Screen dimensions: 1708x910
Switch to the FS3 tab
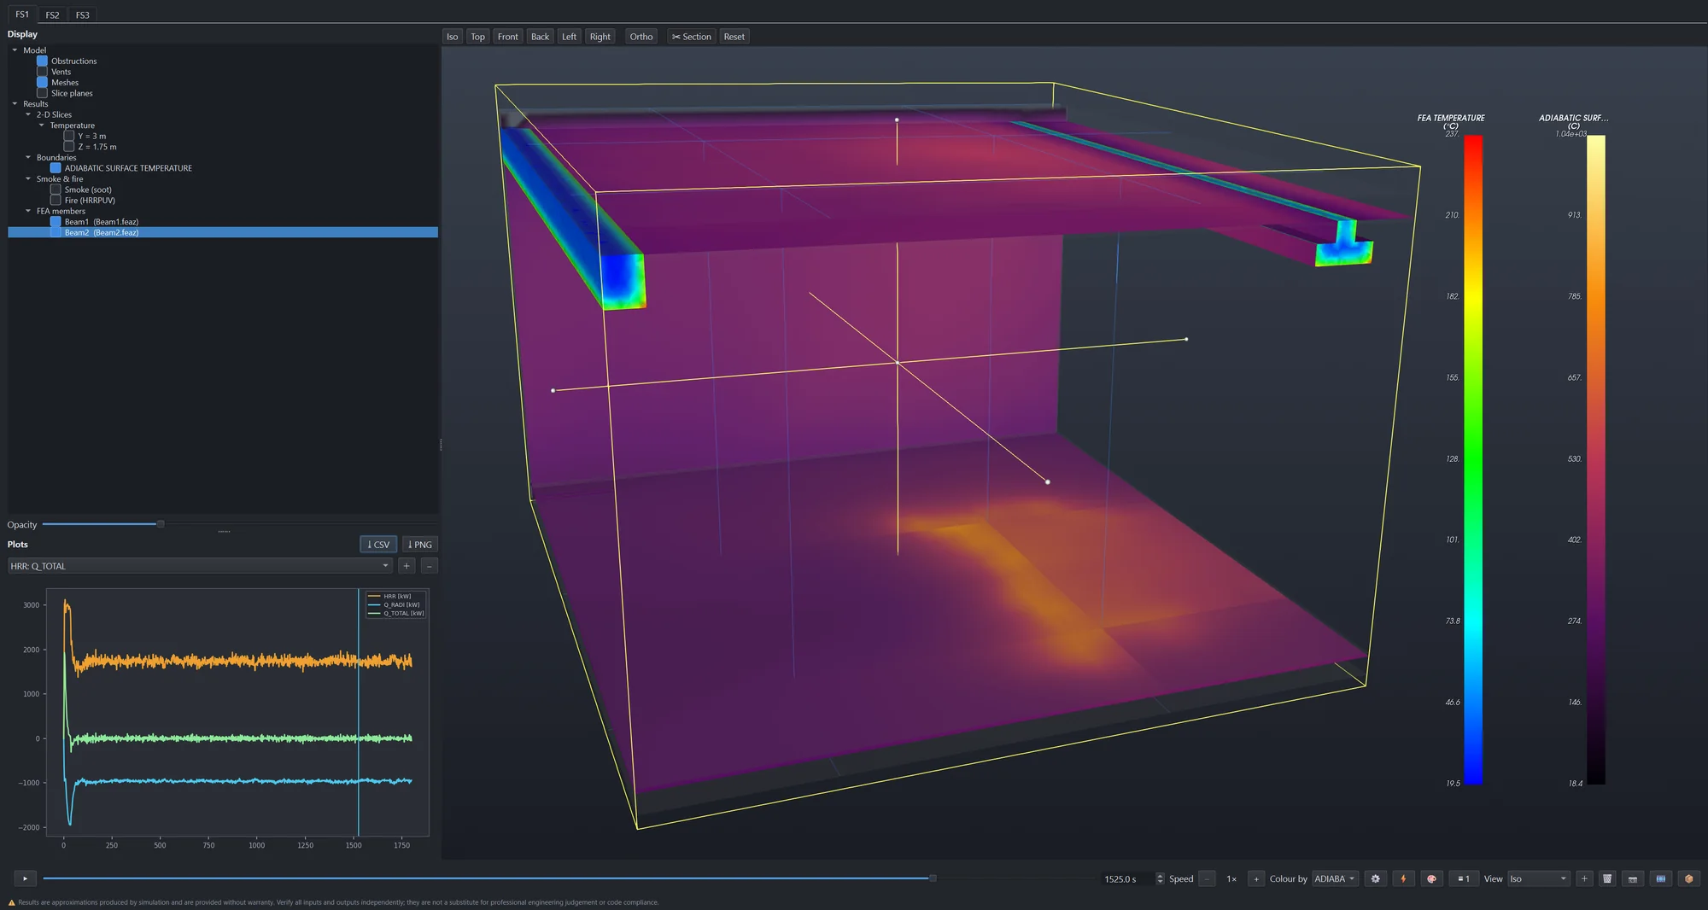tap(82, 15)
